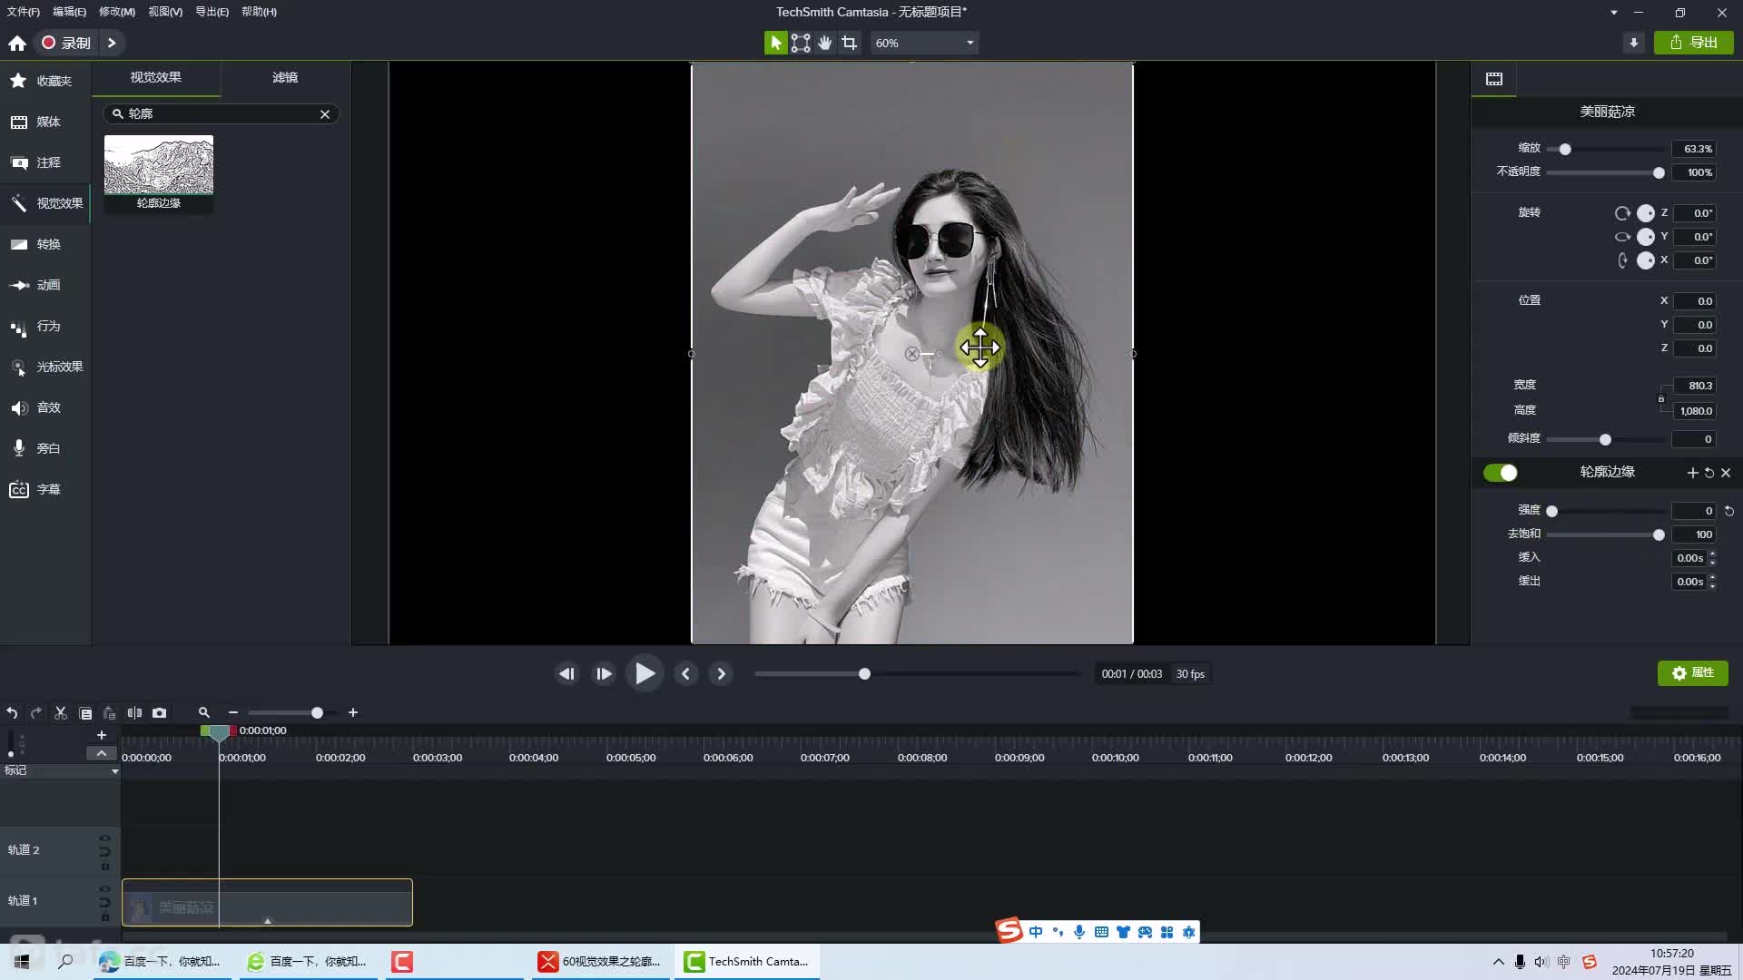Decrease the 缓出 ease-out time stepper
The height and width of the screenshot is (980, 1743).
point(1712,586)
